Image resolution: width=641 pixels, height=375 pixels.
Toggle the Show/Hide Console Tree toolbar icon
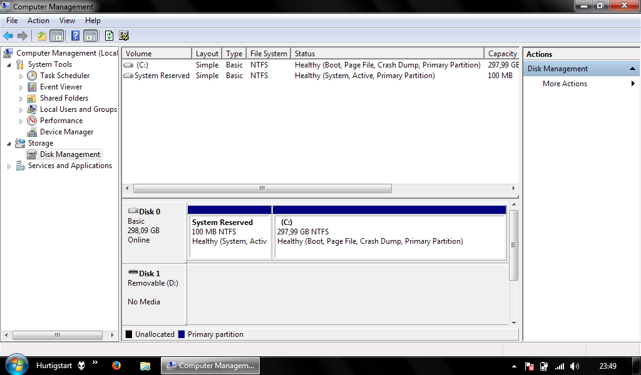pos(56,36)
